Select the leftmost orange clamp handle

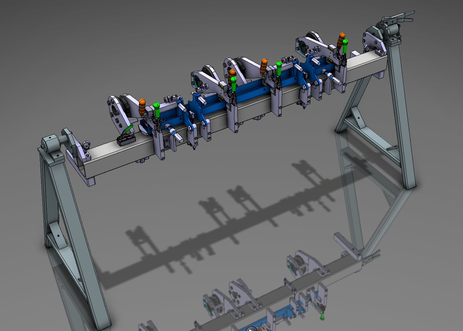point(142,107)
